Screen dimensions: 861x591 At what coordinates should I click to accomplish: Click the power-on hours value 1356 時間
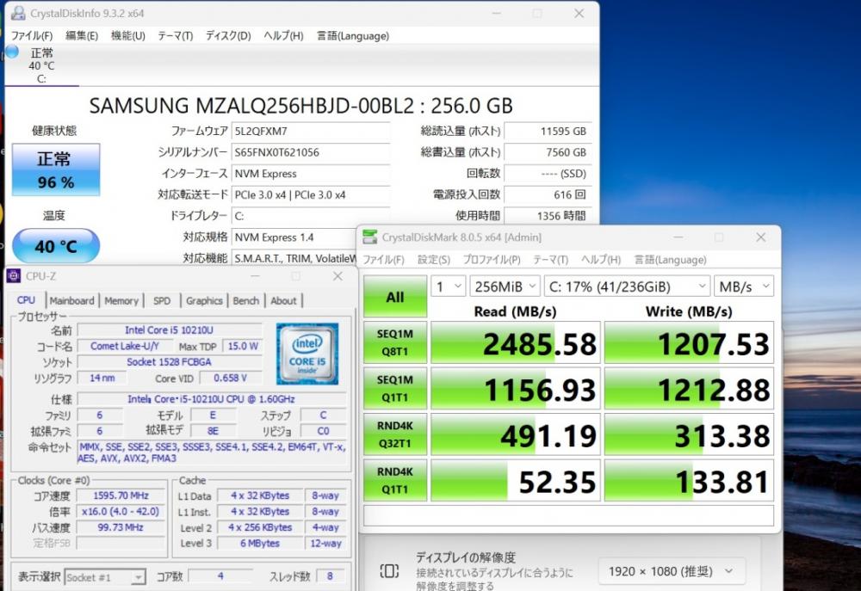coord(548,216)
